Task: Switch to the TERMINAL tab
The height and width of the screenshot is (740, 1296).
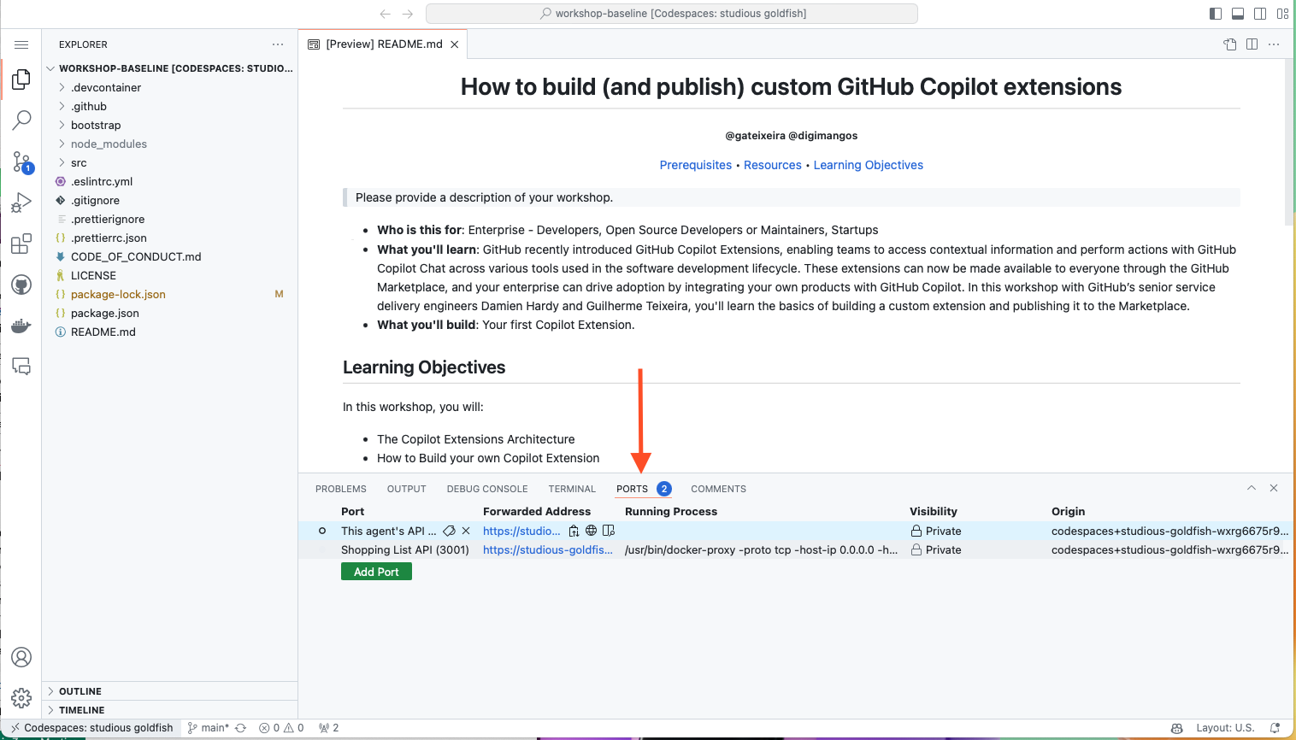Action: coord(572,489)
